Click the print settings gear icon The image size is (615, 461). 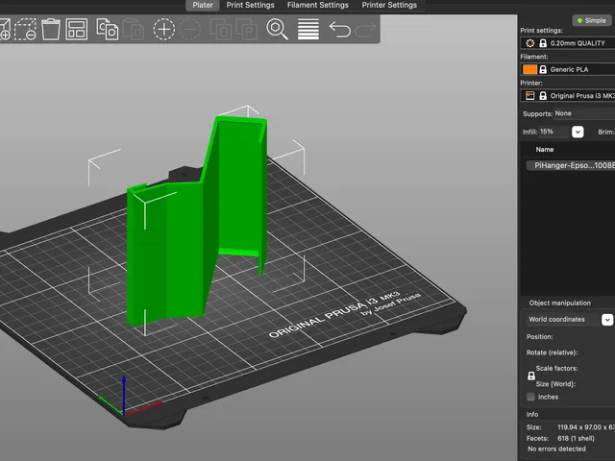pos(529,43)
